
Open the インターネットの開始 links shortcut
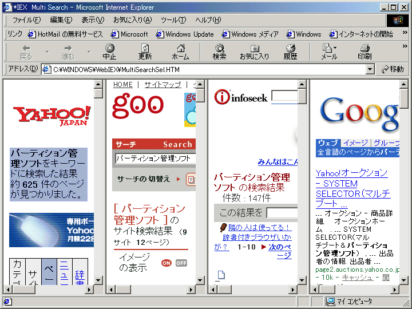pyautogui.click(x=361, y=34)
